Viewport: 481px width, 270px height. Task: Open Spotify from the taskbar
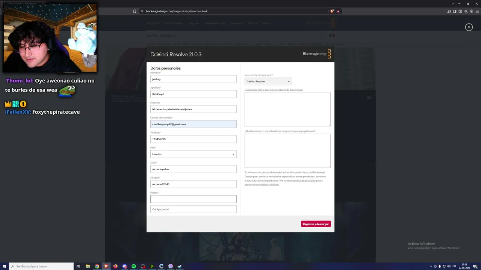[x=134, y=266]
